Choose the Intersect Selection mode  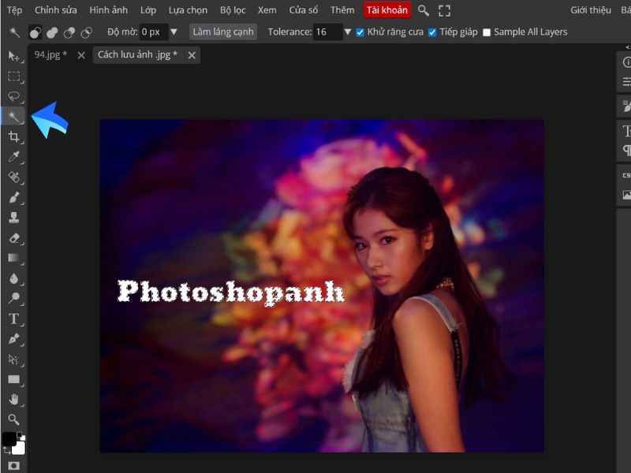pyautogui.click(x=87, y=32)
